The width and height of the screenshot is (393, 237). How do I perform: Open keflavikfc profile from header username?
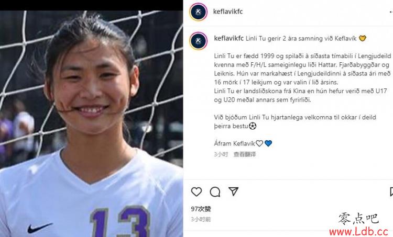tap(228, 12)
